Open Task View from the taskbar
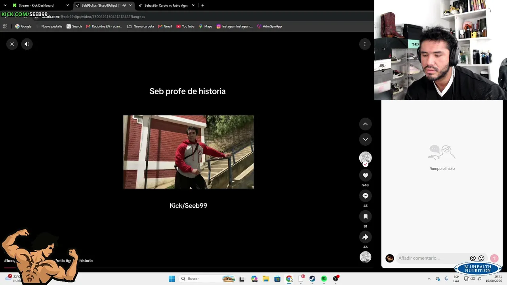 click(242, 279)
